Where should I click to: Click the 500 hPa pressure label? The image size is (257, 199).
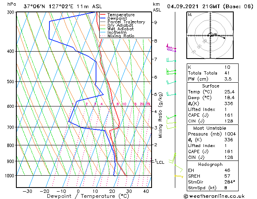[x=11, y=82]
